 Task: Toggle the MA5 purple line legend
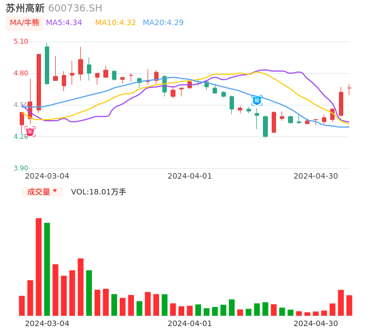pyautogui.click(x=64, y=22)
